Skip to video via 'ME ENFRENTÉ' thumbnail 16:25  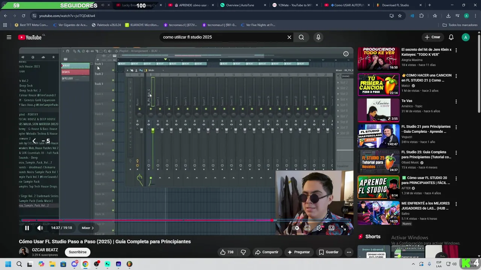click(x=378, y=213)
